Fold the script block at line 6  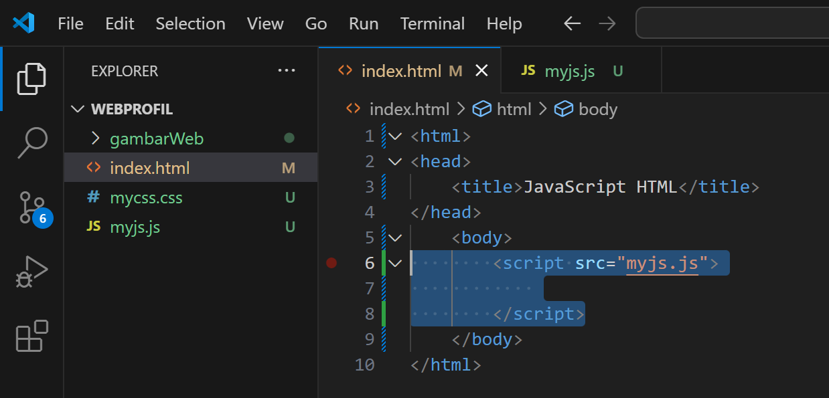396,263
